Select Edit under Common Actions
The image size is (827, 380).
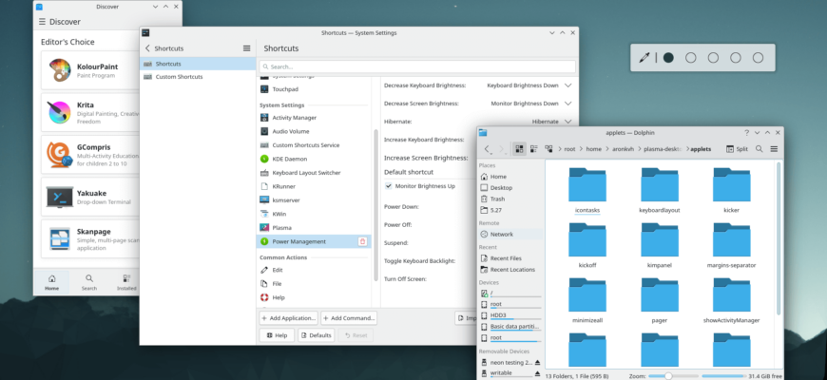314,270
